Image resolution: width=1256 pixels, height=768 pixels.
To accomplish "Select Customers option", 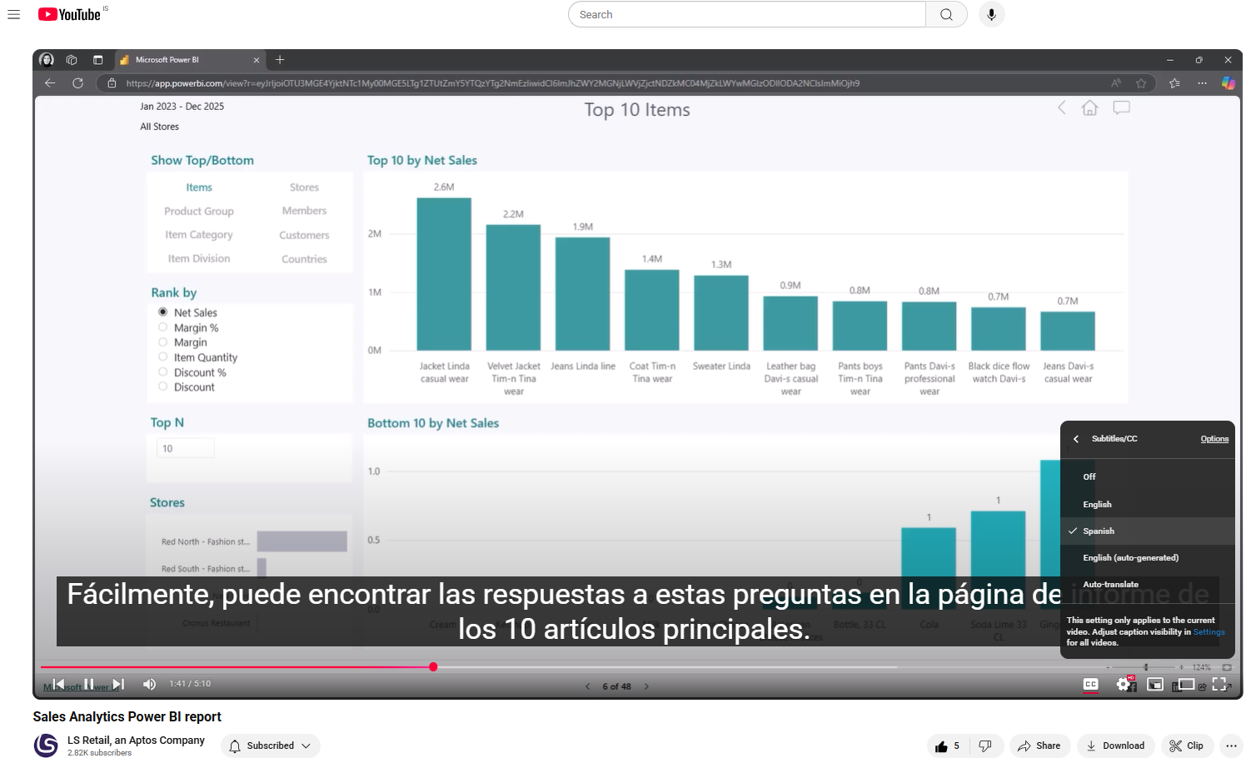I will coord(304,236).
